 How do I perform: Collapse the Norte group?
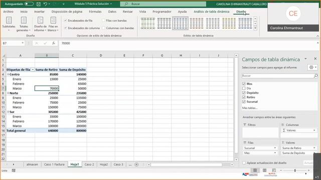tap(8, 93)
